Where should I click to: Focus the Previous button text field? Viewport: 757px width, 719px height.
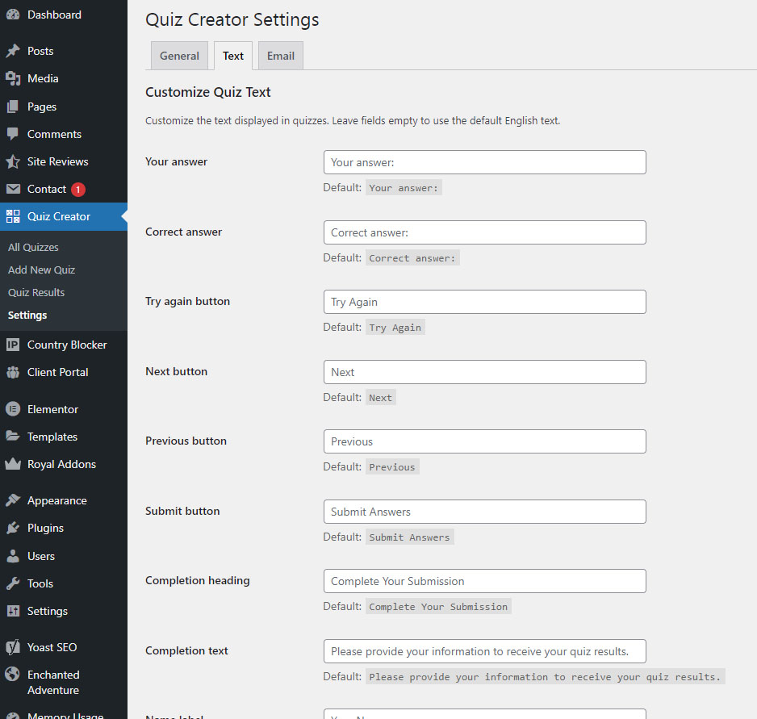[x=485, y=441]
